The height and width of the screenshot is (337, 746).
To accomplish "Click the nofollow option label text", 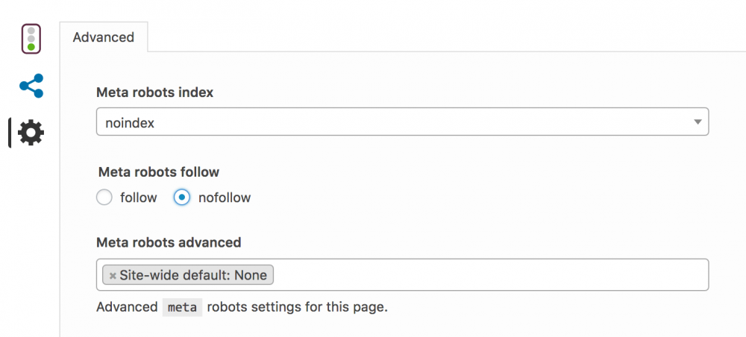I will point(225,198).
